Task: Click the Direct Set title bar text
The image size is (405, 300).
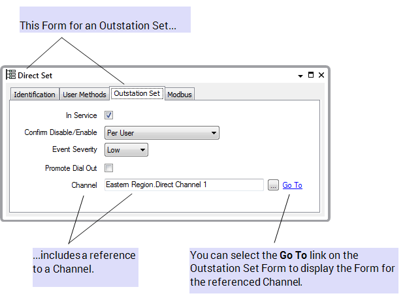Action: click(x=35, y=76)
